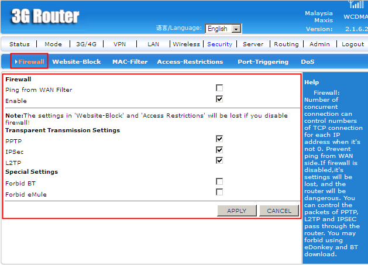368x265 pixels.
Task: Open the Port-Triggering tab
Action: pos(263,61)
